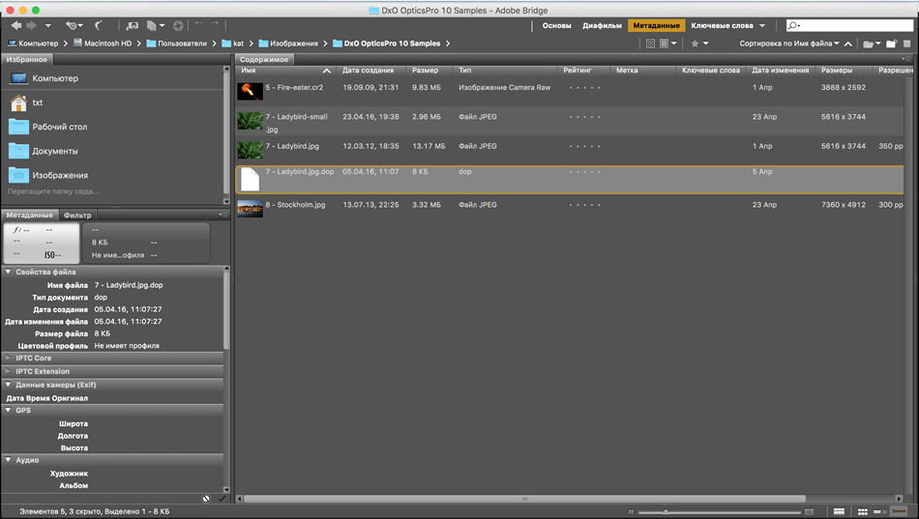
Task: Sort by the Имя column header
Action: (286, 71)
